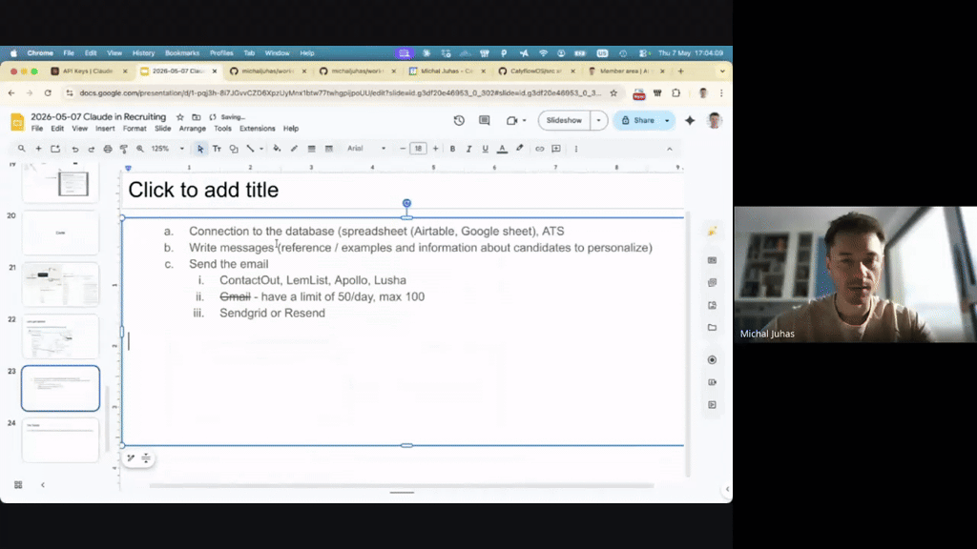977x549 pixels.
Task: Click the zoom tool icon
Action: pos(140,149)
